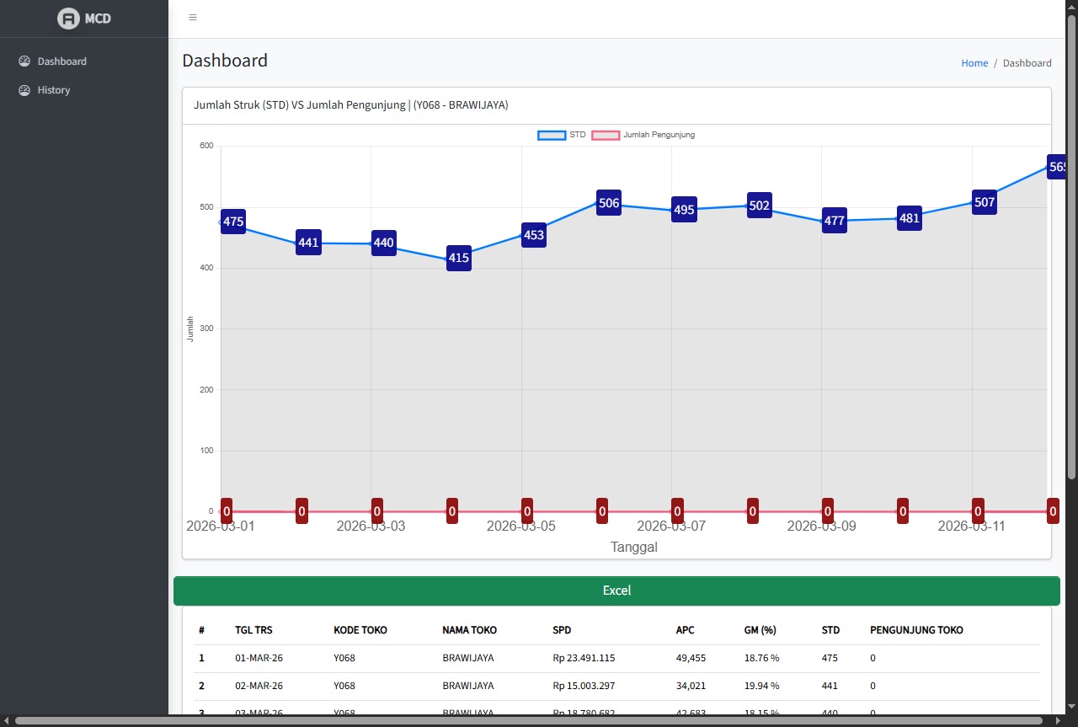
Task: Click the horizontal page scrollbar thumb
Action: point(529,721)
